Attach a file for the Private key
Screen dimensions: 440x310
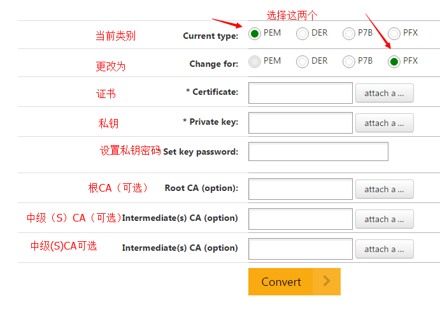pyautogui.click(x=384, y=123)
